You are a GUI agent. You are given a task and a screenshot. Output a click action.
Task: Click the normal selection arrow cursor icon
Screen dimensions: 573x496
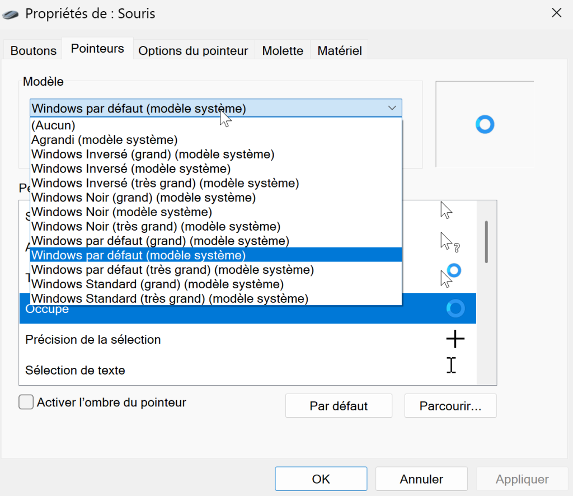tap(446, 210)
